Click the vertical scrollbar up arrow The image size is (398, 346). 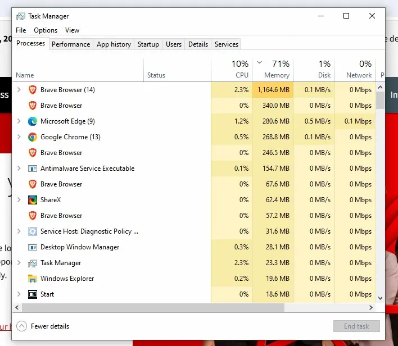tap(380, 87)
